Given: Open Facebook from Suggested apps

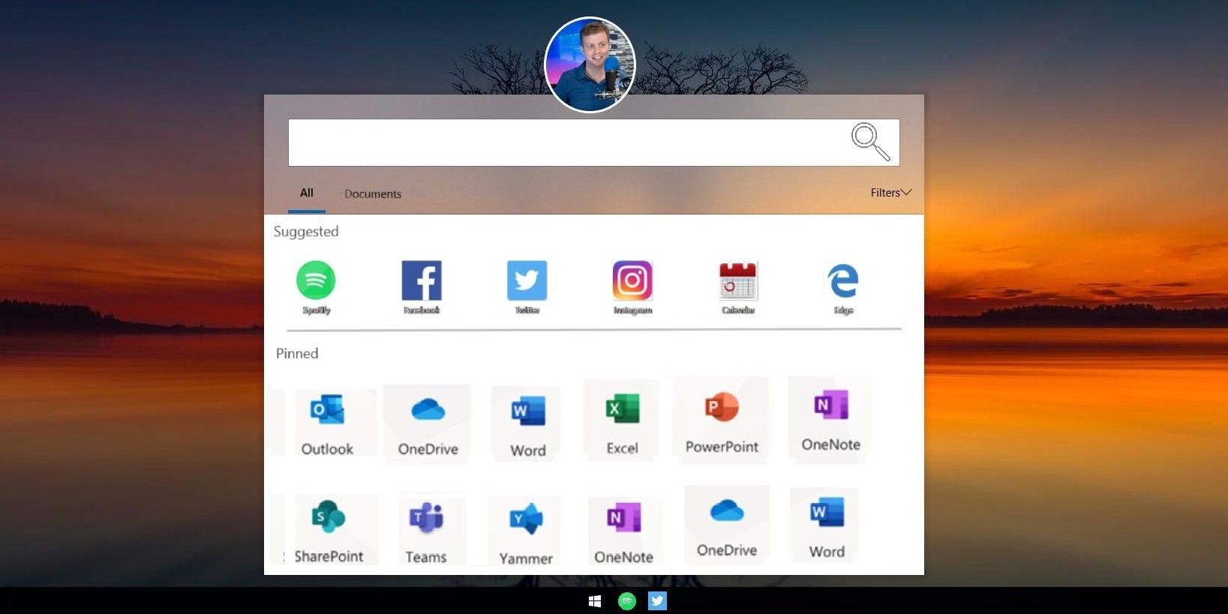Looking at the screenshot, I should click(422, 287).
